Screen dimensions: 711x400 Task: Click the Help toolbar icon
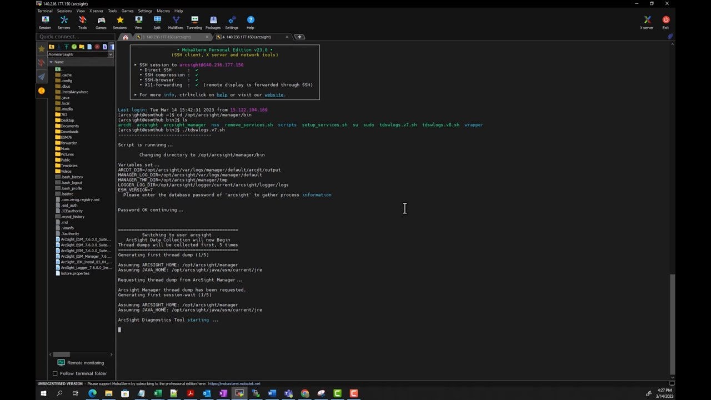point(251,22)
